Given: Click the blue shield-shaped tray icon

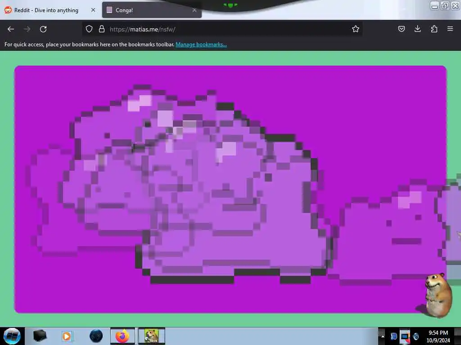Looking at the screenshot, I should pyautogui.click(x=393, y=336).
